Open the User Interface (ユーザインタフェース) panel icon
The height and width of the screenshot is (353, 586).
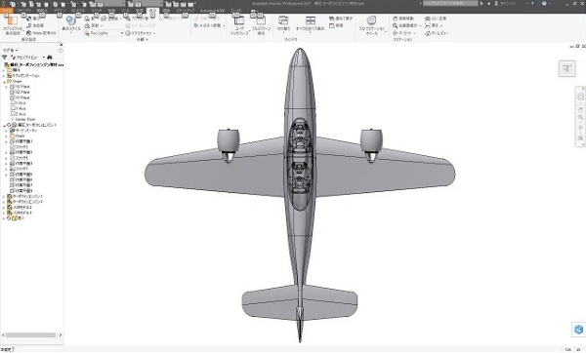click(x=239, y=20)
